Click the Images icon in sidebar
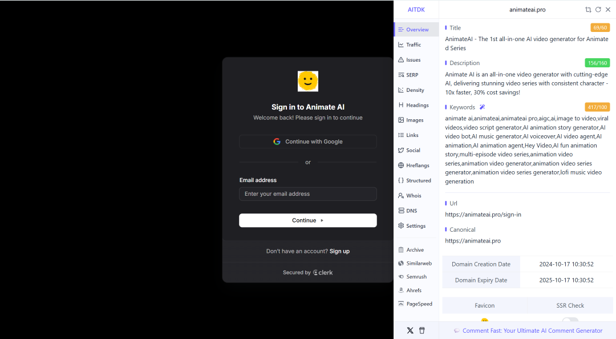 tap(401, 120)
